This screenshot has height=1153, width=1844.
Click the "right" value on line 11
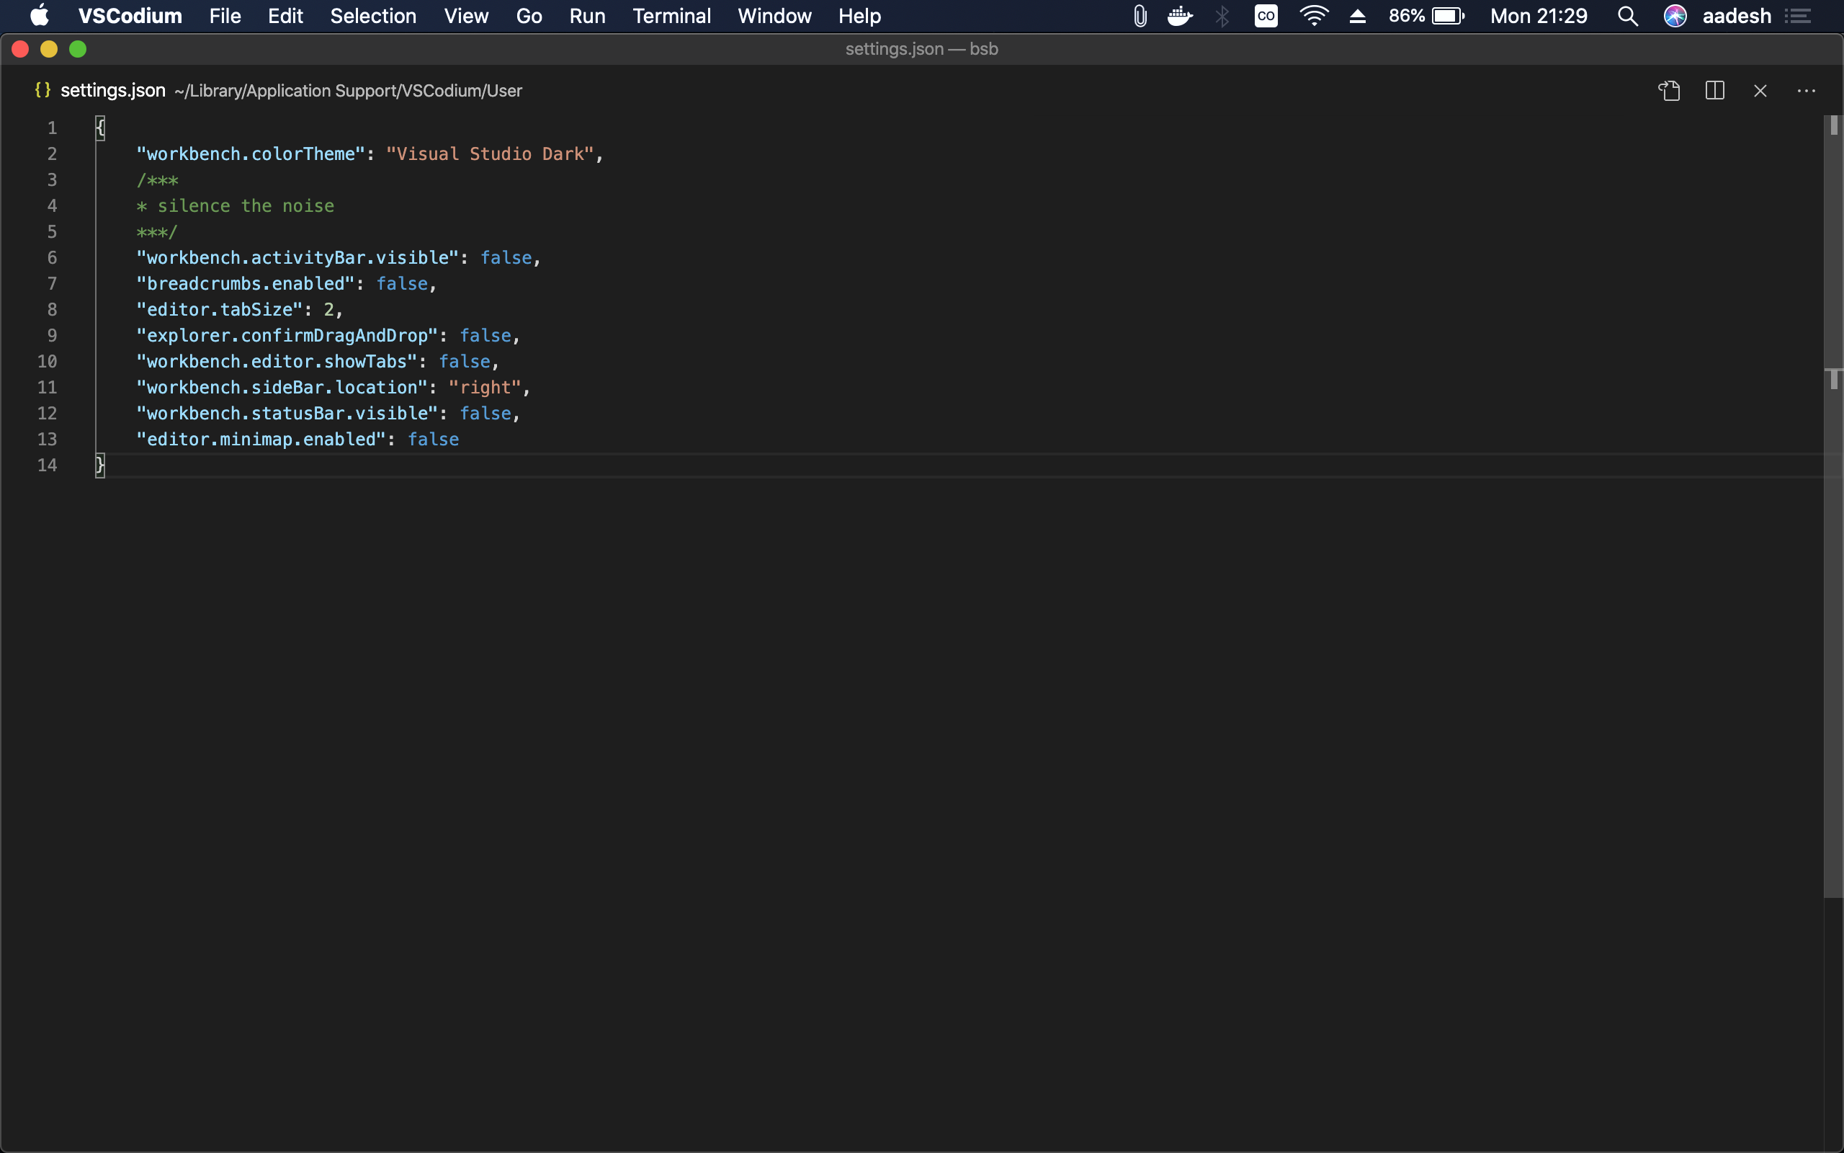point(485,388)
